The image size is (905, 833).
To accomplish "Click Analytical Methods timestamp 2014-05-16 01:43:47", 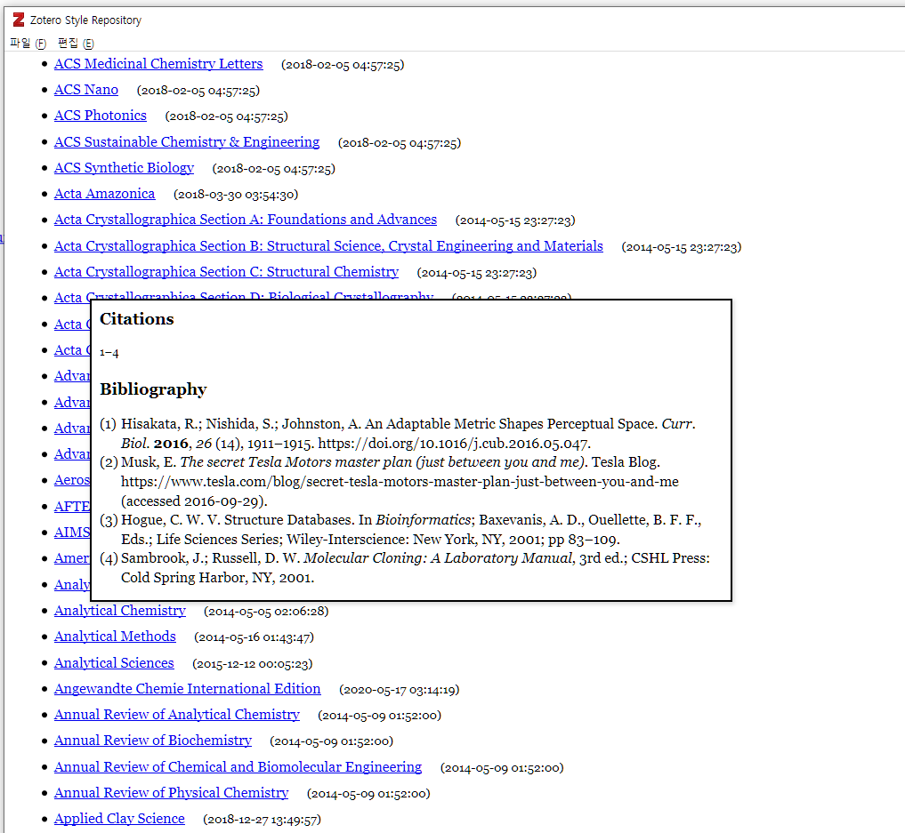I will pos(254,637).
